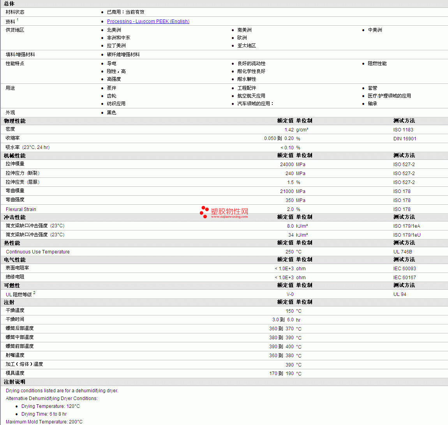448x425 pixels.
Task: Click the Continuous Use Temperature label
Action: pyautogui.click(x=38, y=251)
